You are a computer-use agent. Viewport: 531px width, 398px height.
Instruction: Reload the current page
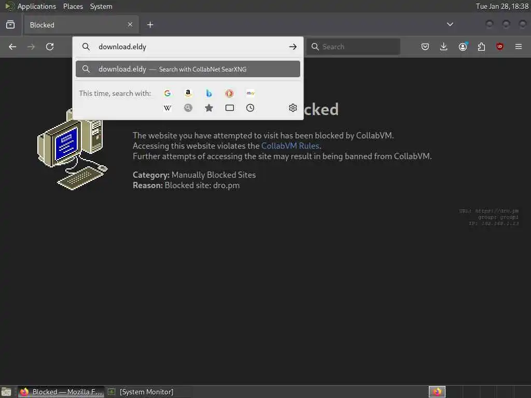[x=50, y=47]
